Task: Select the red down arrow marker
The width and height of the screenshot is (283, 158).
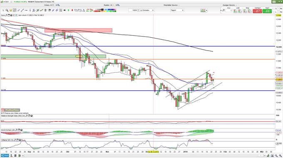Action: tap(72, 10)
